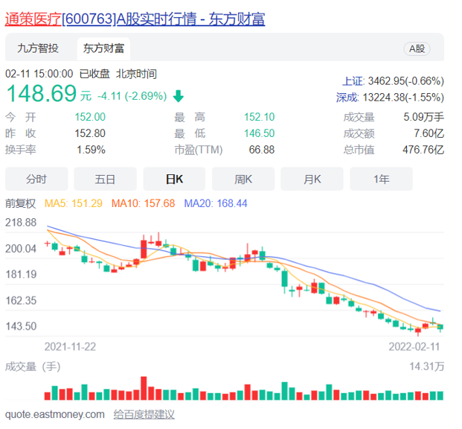Select the 日K chart tab
Viewport: 462px width, 429px height.
click(174, 179)
